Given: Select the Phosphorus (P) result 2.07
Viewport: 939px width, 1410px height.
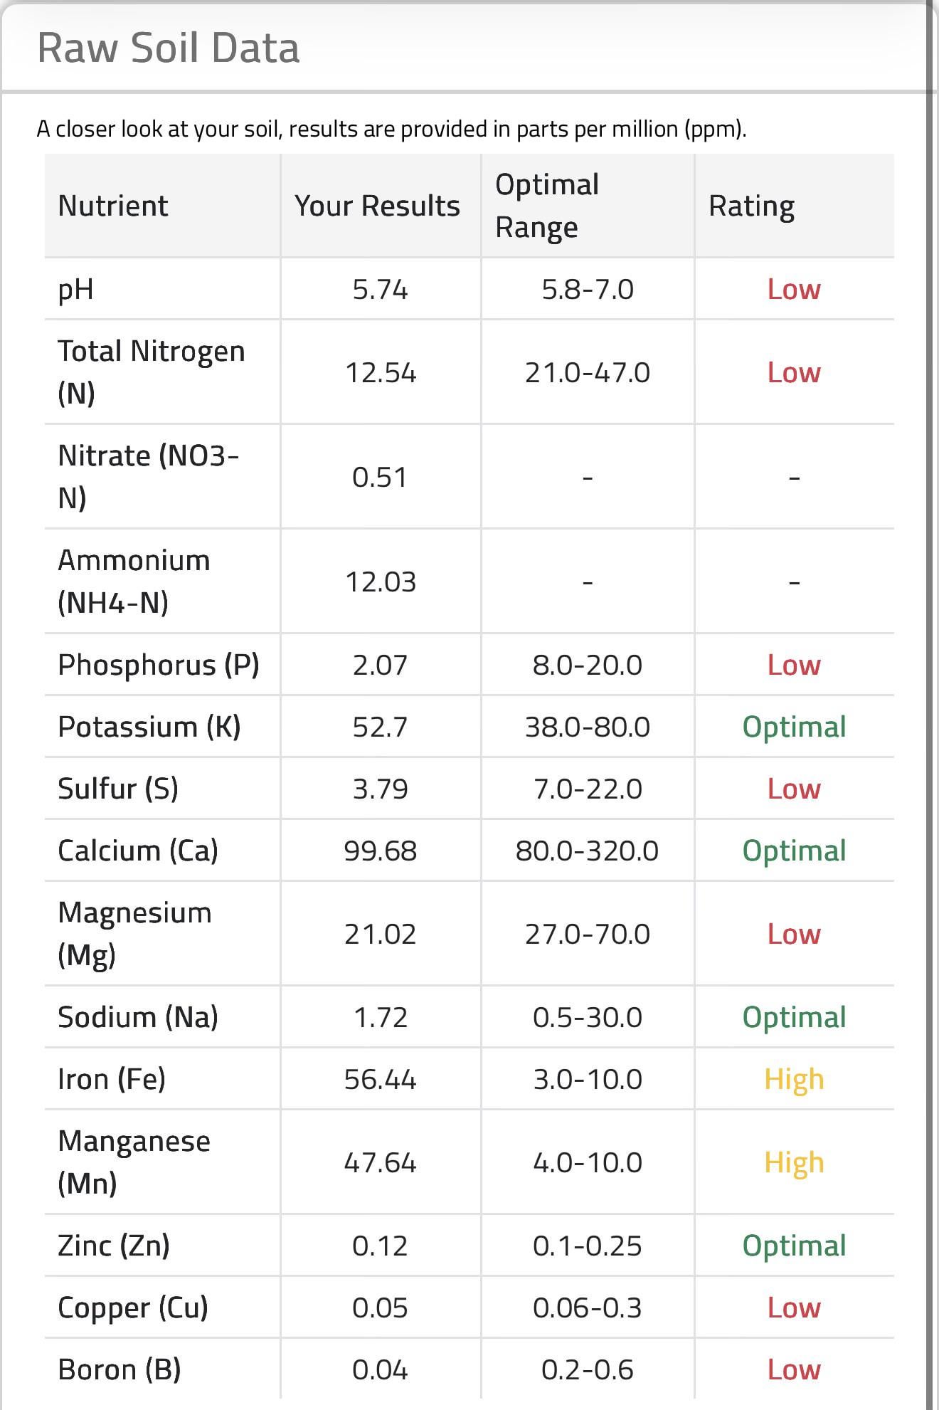Looking at the screenshot, I should click(380, 665).
